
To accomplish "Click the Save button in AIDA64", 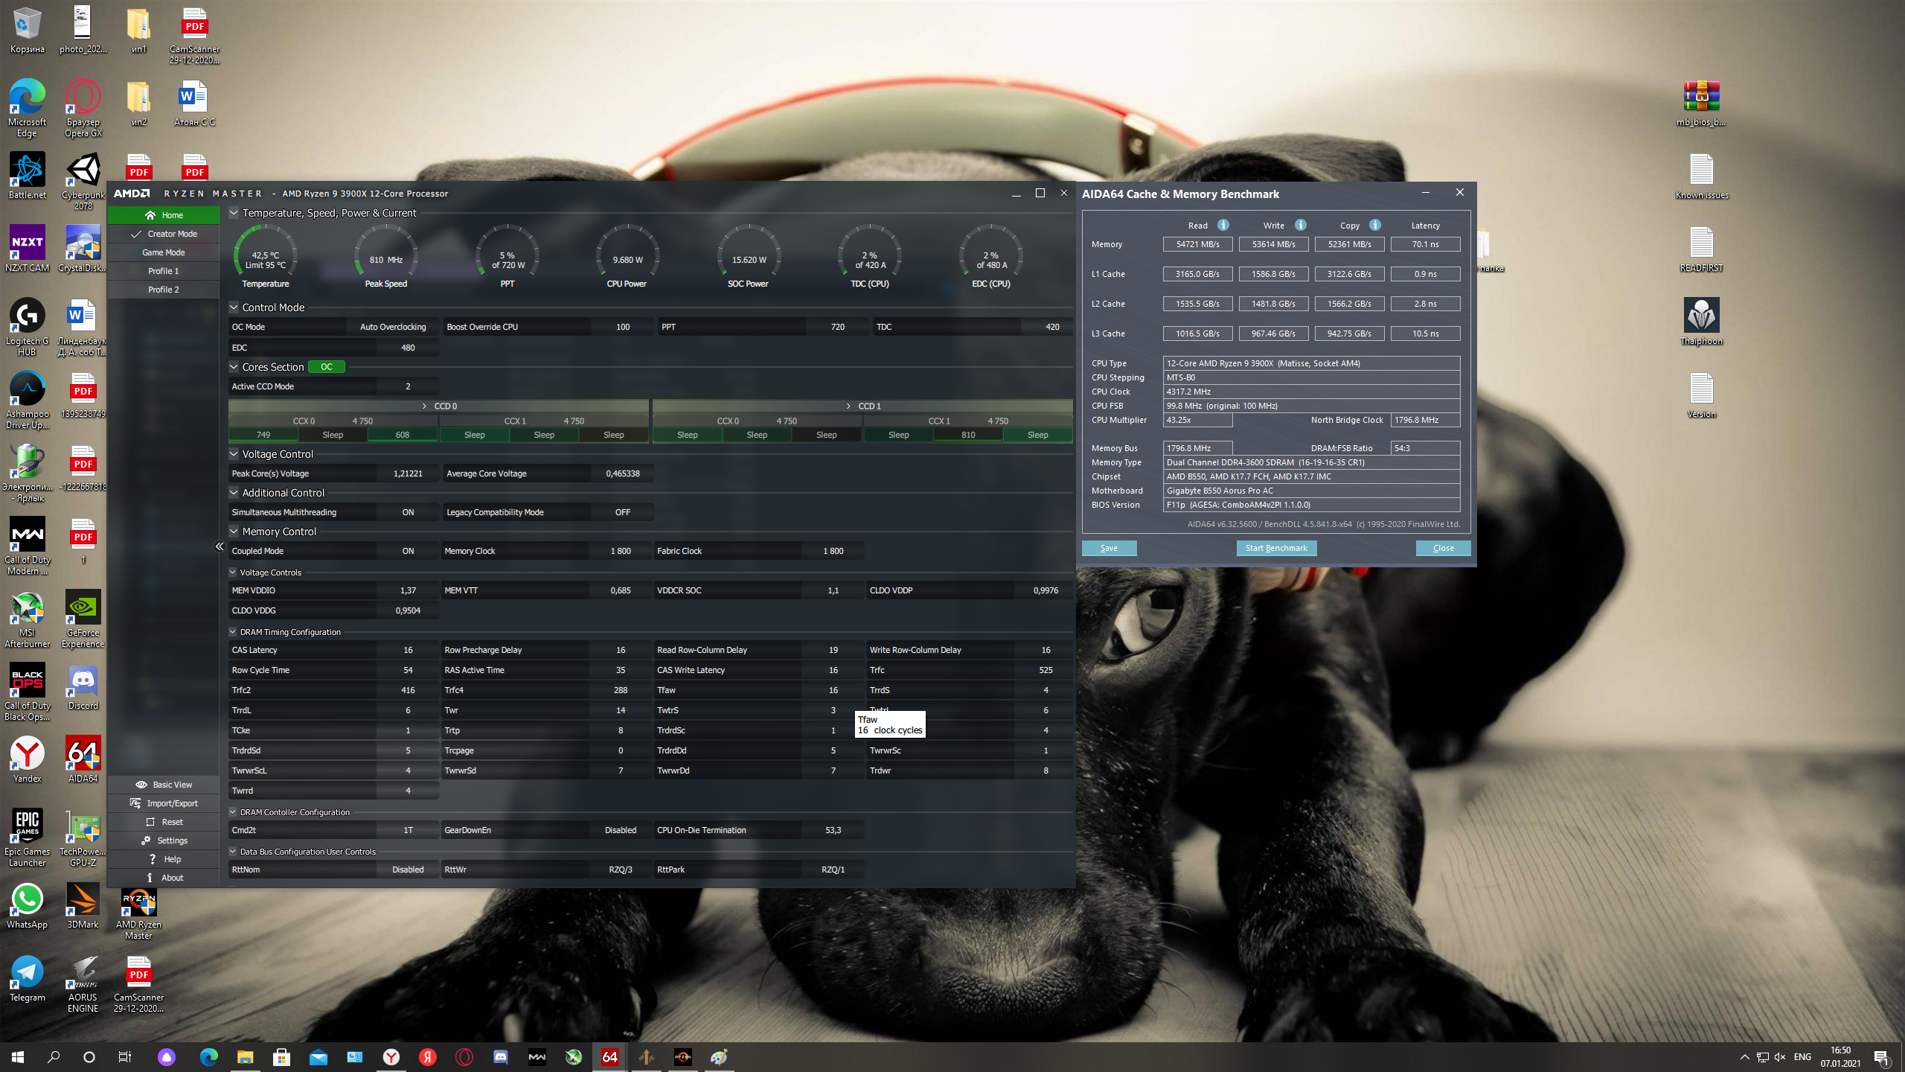I will 1109,548.
